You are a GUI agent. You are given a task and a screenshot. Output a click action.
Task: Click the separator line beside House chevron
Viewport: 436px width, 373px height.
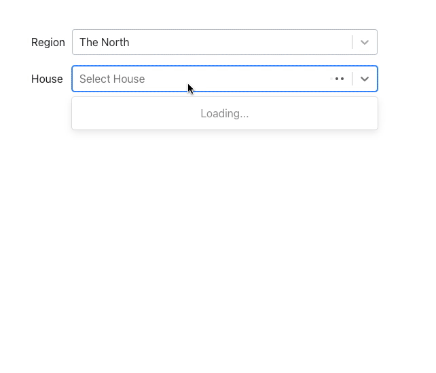pyautogui.click(x=352, y=79)
